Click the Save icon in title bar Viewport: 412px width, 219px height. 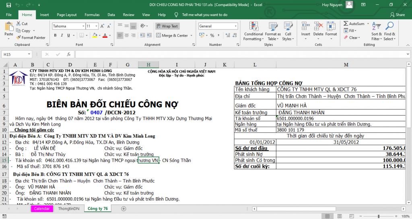tap(8, 4)
